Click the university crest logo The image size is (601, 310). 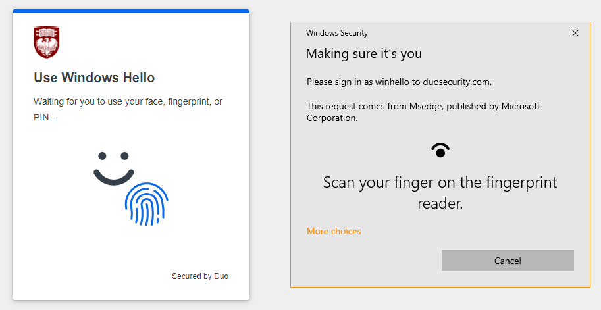(x=46, y=42)
